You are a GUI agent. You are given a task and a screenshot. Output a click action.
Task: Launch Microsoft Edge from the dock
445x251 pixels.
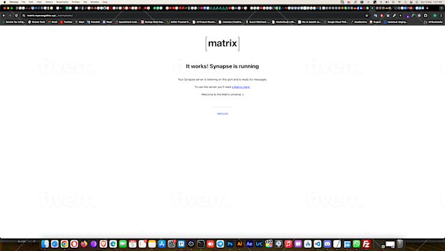point(113,244)
